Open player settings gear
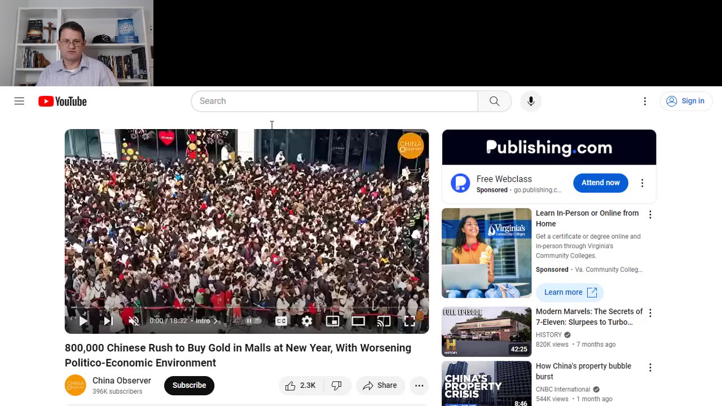Image resolution: width=722 pixels, height=406 pixels. pyautogui.click(x=307, y=321)
